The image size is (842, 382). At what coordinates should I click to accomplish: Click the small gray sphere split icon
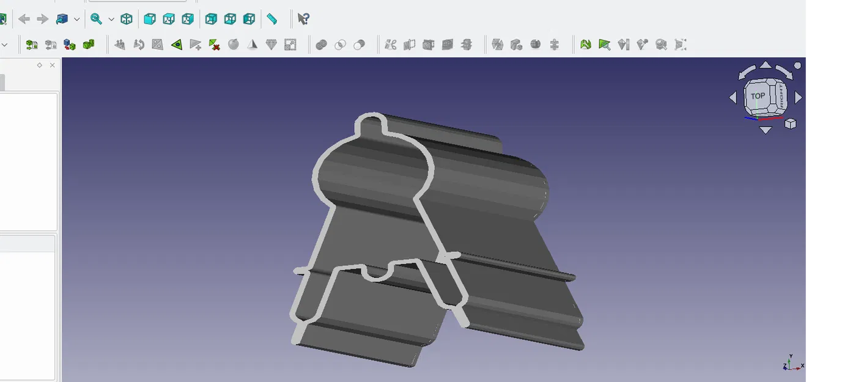pyautogui.click(x=536, y=45)
